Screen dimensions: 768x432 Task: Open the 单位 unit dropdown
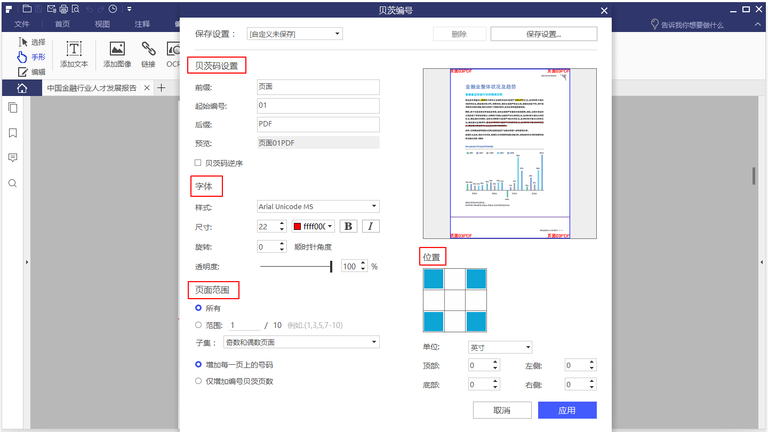[x=500, y=347]
